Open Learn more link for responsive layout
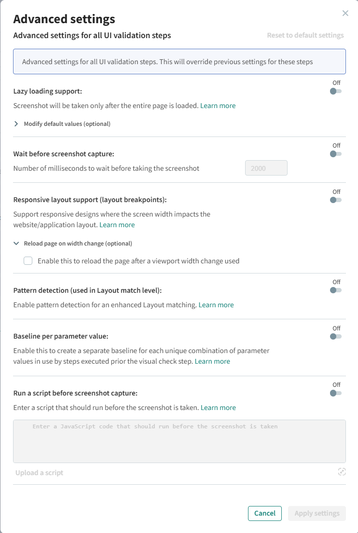 [117, 225]
